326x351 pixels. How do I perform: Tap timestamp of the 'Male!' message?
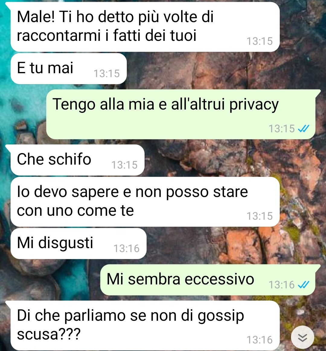[260, 41]
